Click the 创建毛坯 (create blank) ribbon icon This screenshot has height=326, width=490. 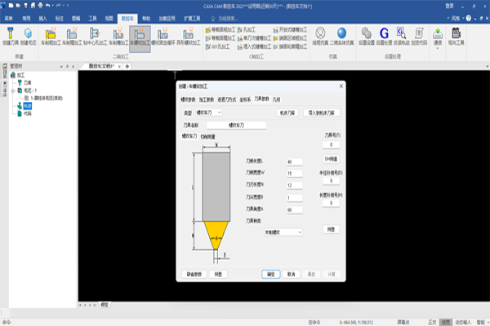coord(29,37)
